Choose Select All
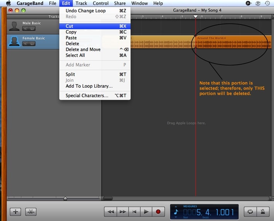The height and width of the screenshot is (221, 274). tap(95, 55)
